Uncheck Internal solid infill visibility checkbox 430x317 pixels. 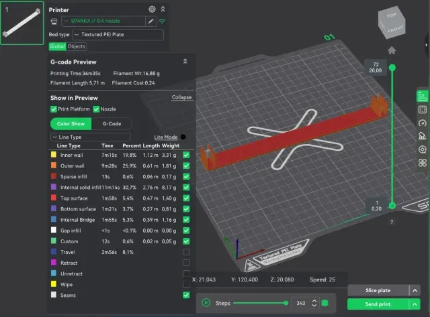pos(186,188)
